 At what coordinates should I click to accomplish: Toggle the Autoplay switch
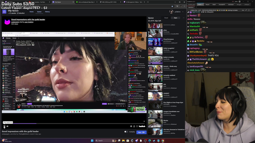[126, 132]
